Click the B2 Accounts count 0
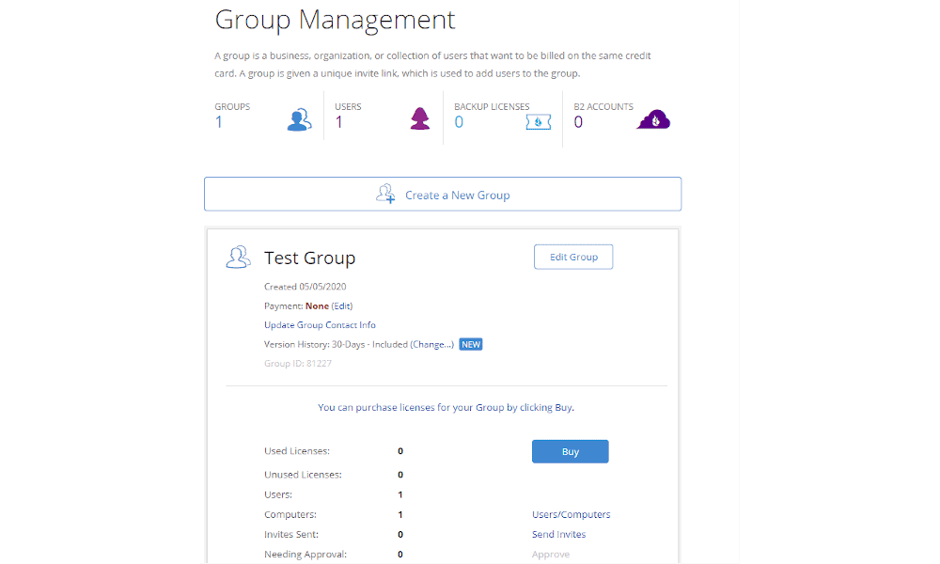 pyautogui.click(x=578, y=122)
